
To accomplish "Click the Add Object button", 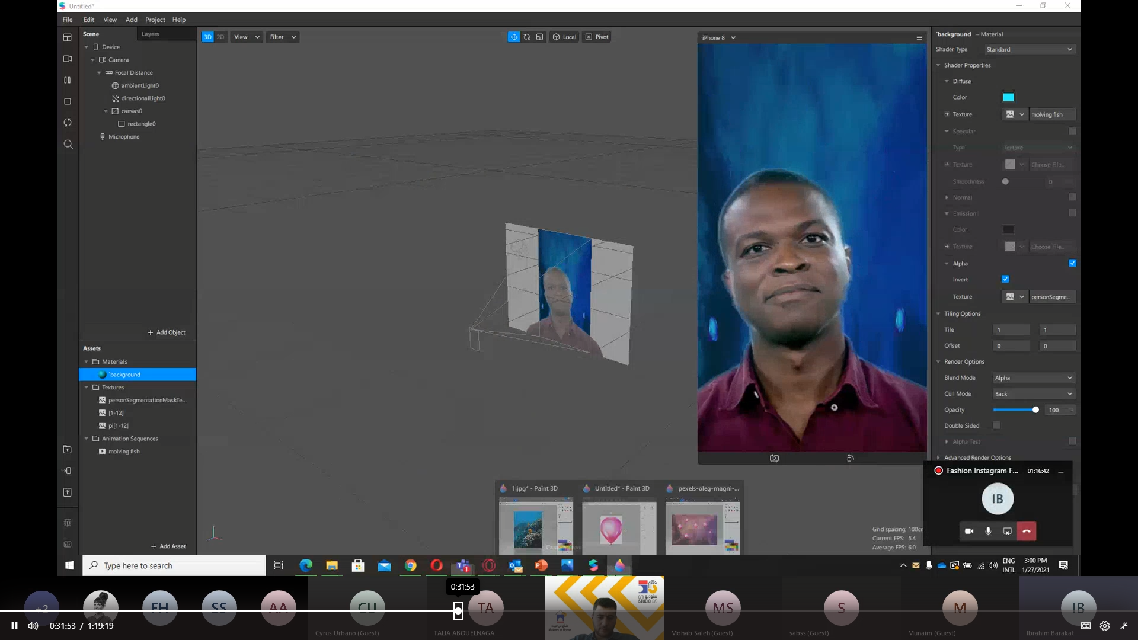I will click(x=167, y=332).
